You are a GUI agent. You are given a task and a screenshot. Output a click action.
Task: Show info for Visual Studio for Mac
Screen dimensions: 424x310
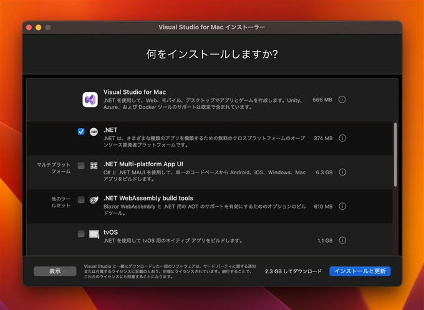[x=342, y=100]
